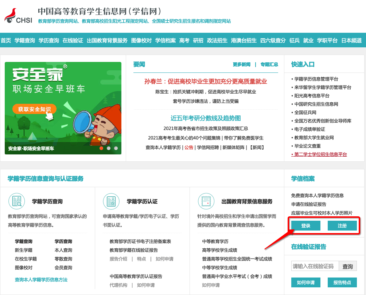366x295 pixels.
Task: Select the second carousel dot on banner
Action: 109,148
